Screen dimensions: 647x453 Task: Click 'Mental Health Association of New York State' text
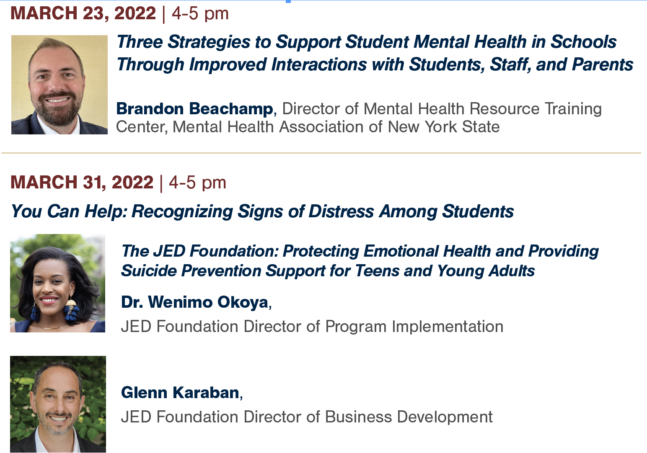336,127
